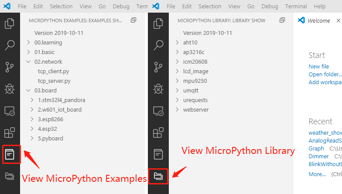Collapse all in MicroPython Examples panel header
The image size is (342, 194).
pos(133,20)
